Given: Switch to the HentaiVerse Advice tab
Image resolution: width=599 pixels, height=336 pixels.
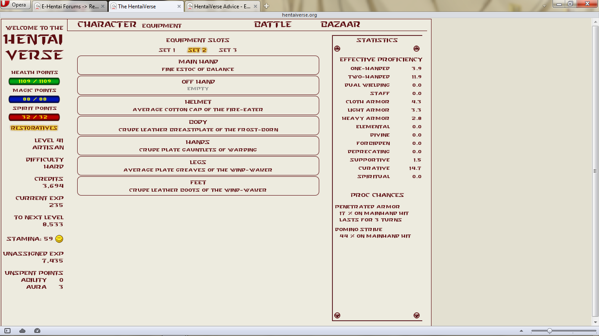Looking at the screenshot, I should click(x=222, y=6).
